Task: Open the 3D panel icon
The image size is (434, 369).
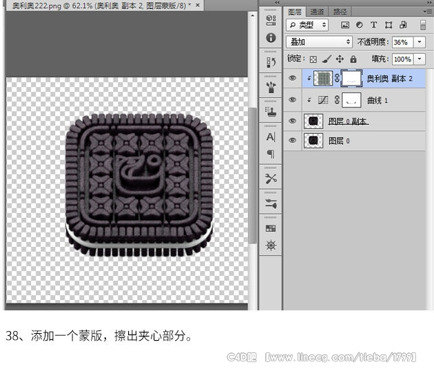Action: click(x=271, y=20)
